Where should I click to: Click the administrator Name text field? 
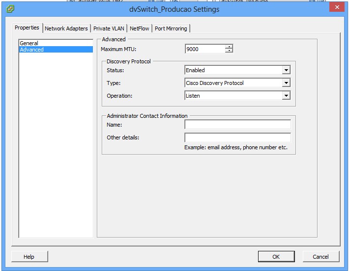[x=237, y=125]
